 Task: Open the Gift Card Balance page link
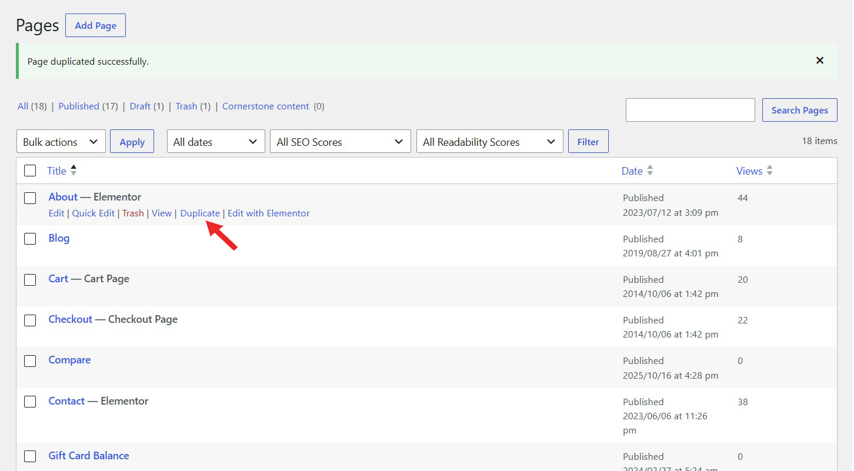point(89,456)
